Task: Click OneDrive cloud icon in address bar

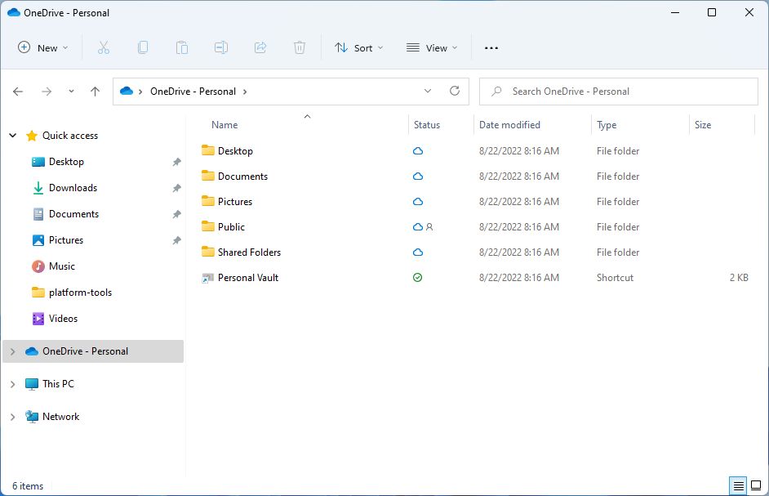Action: [127, 92]
